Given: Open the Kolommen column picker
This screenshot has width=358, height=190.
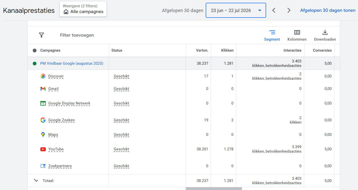Looking at the screenshot, I should pos(297,35).
